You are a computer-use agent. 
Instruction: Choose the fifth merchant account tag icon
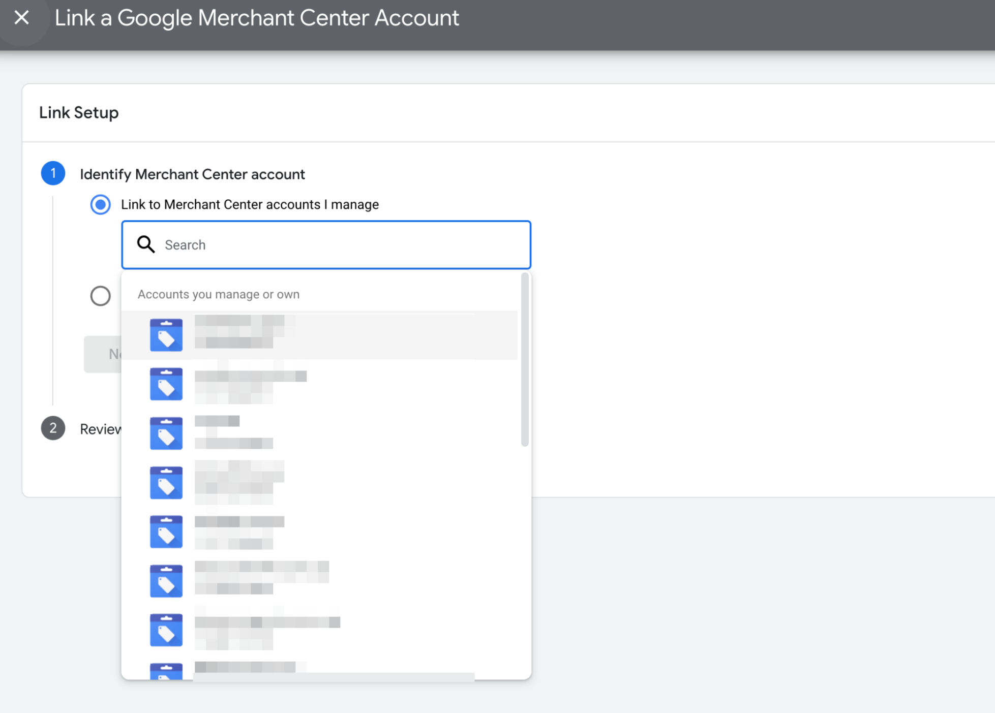click(x=166, y=532)
